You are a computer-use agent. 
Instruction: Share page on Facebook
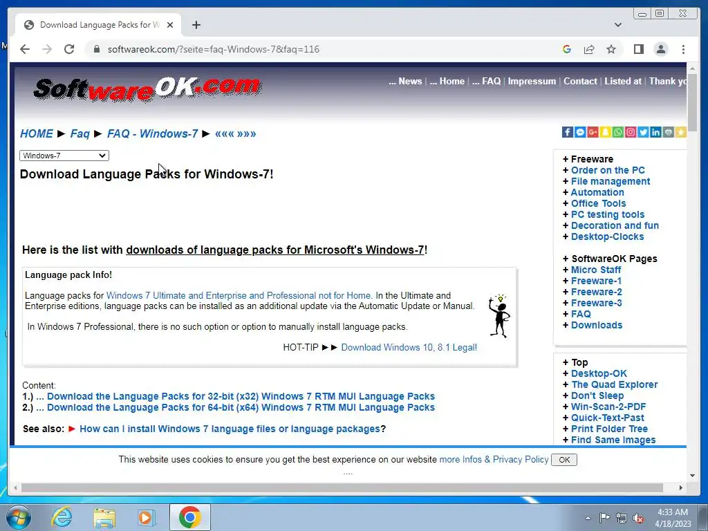[568, 132]
